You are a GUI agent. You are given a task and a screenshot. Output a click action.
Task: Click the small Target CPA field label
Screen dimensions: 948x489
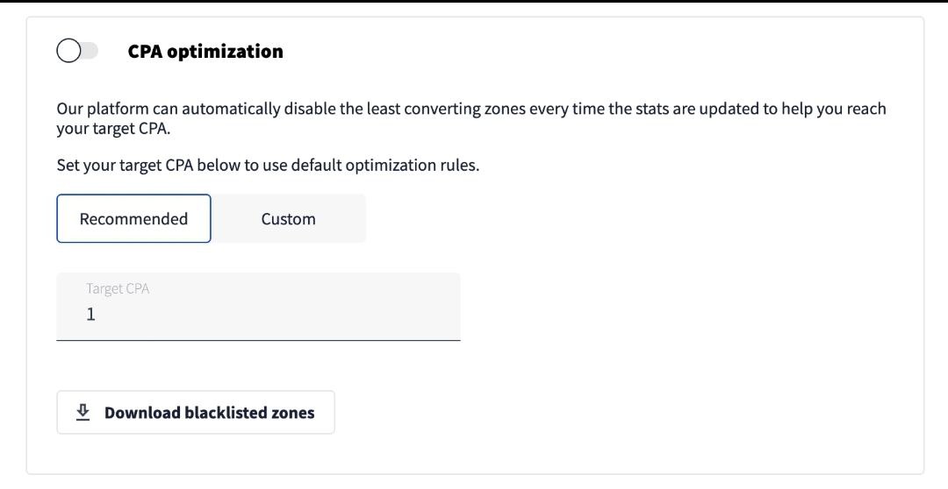pyautogui.click(x=118, y=289)
